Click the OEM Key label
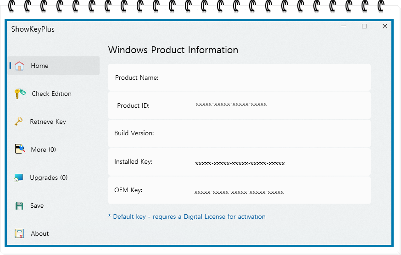This screenshot has width=401, height=255. (128, 190)
